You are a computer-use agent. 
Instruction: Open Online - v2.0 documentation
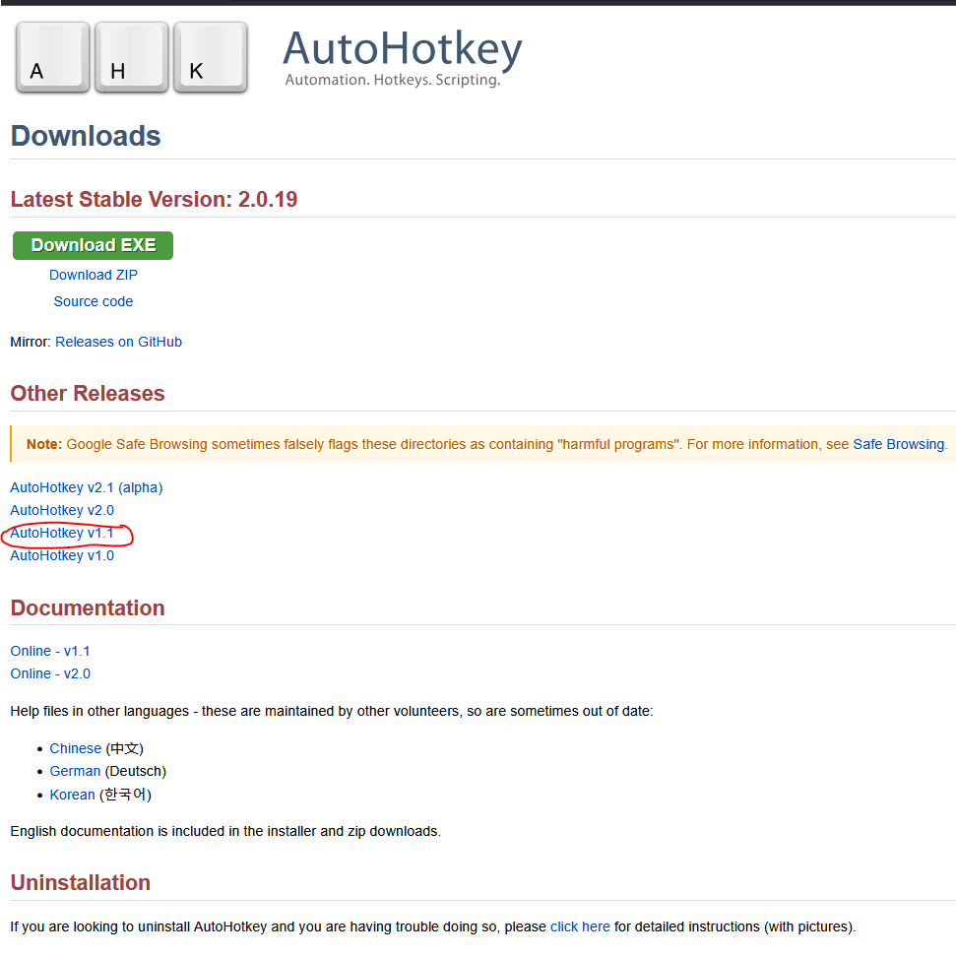(50, 673)
